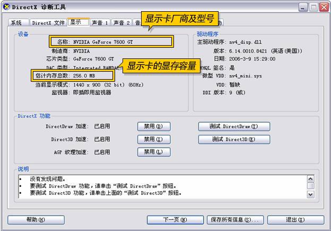Click the scroll down arrow in 说明 box

coord(310,194)
